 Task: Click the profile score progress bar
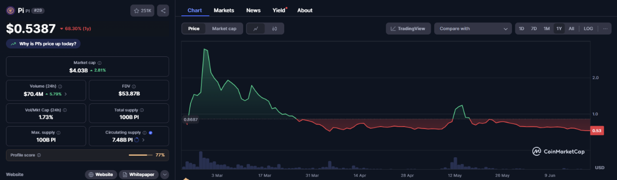[141, 155]
